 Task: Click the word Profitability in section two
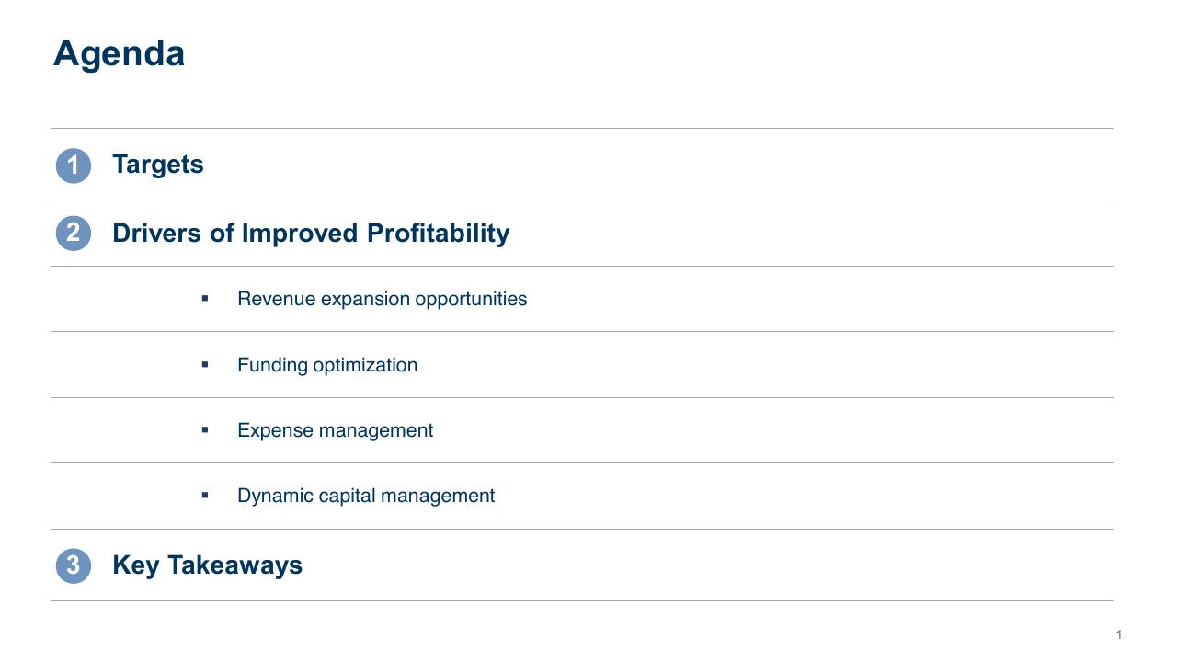438,234
